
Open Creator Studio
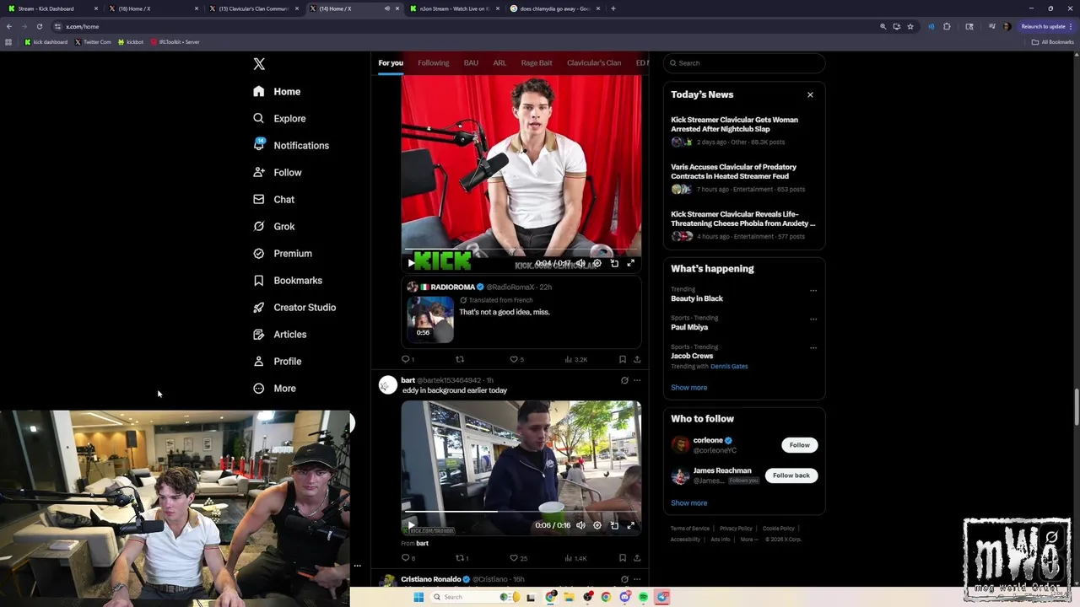[x=294, y=308]
